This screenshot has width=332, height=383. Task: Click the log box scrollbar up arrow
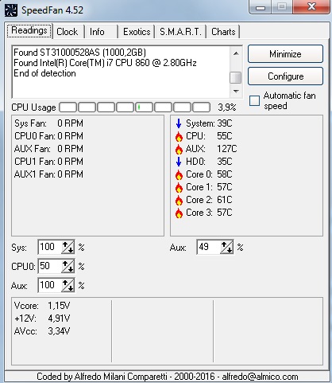pos(236,53)
